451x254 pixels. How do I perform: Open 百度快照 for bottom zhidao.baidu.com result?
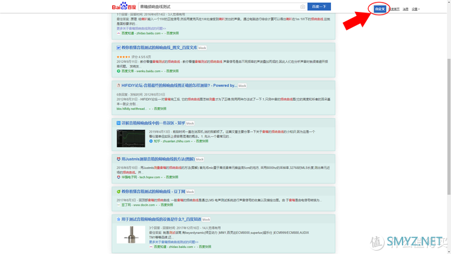click(x=205, y=247)
